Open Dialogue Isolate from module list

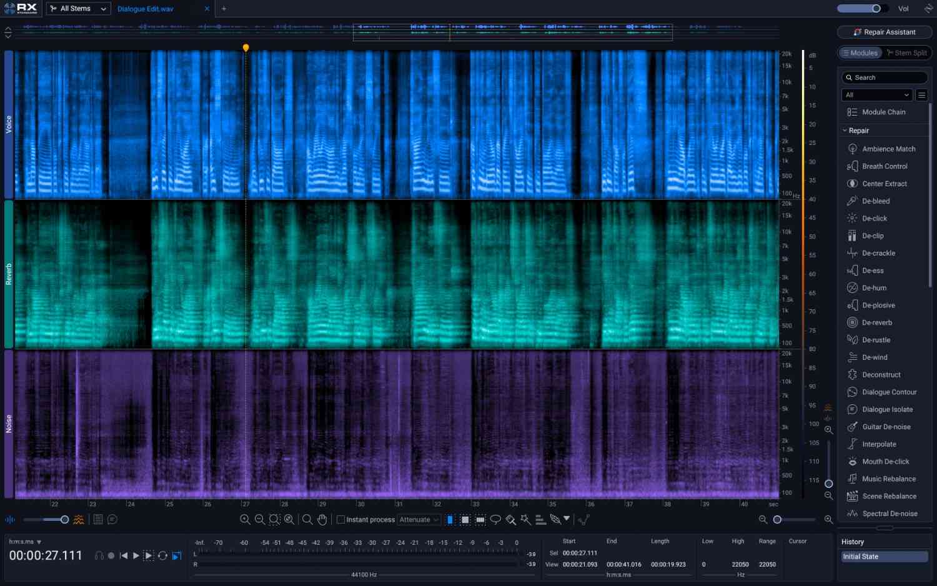pos(887,409)
